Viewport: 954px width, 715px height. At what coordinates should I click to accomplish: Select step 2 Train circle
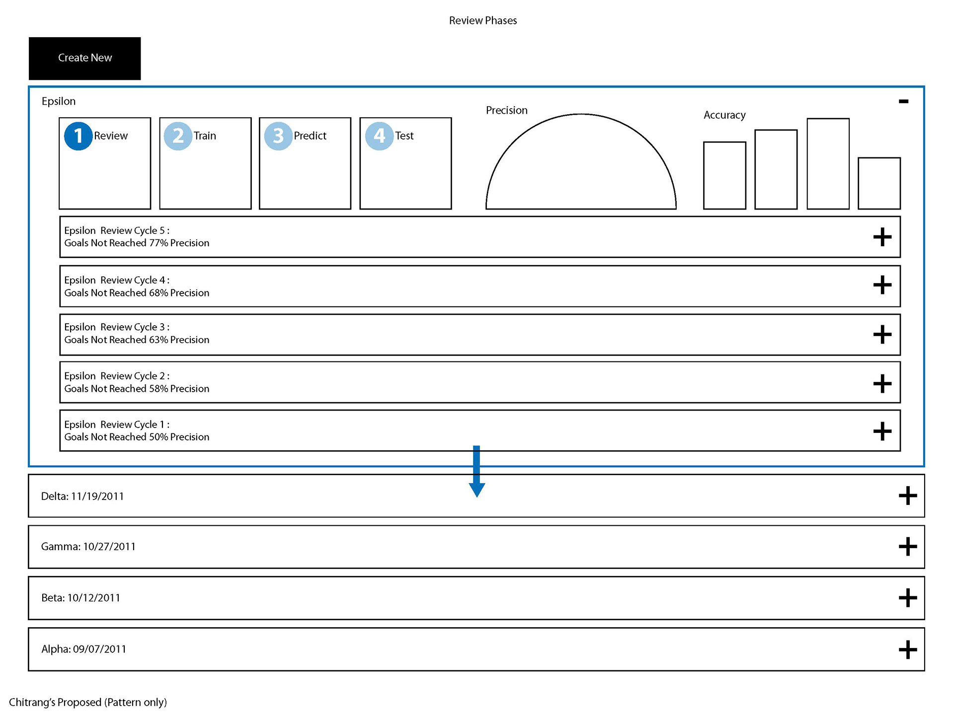178,136
